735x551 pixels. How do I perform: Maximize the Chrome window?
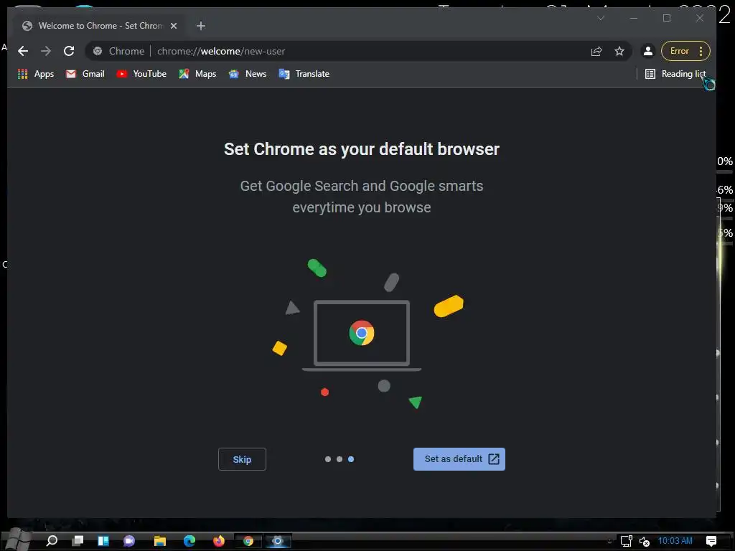667,18
